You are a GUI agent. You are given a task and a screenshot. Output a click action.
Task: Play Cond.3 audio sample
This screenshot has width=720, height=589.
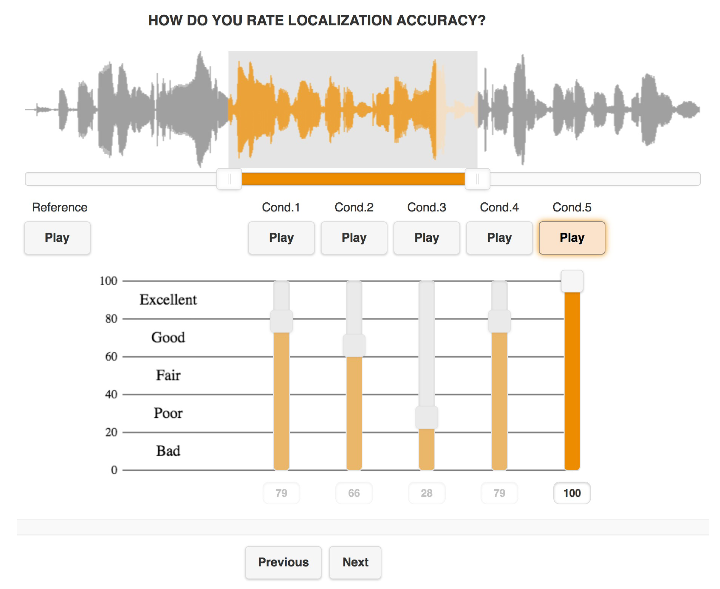click(426, 238)
